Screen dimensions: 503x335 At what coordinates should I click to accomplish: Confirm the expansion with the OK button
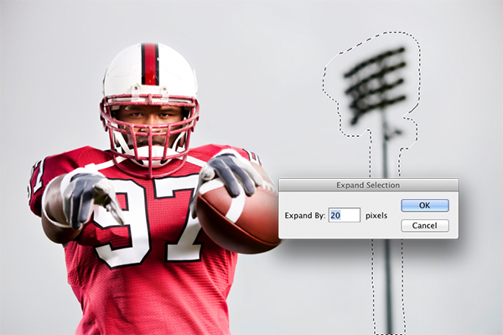425,205
